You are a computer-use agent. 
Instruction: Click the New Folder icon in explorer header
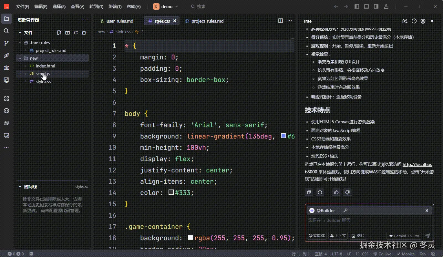click(67, 33)
